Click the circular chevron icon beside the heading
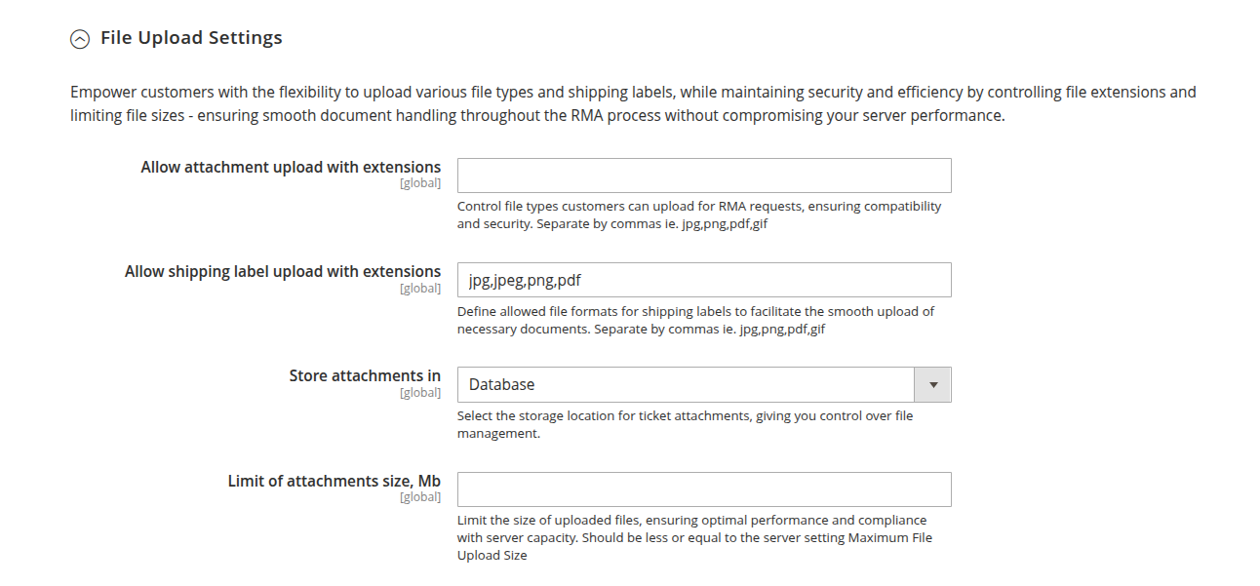 [x=78, y=38]
